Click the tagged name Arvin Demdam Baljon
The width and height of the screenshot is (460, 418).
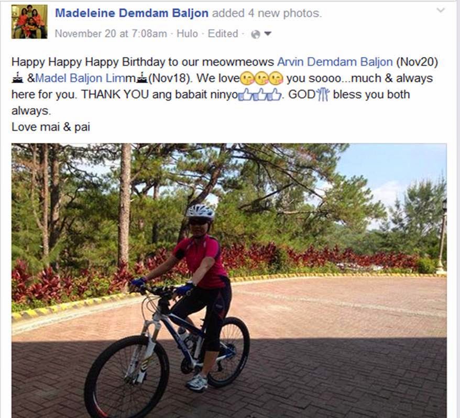pyautogui.click(x=335, y=62)
